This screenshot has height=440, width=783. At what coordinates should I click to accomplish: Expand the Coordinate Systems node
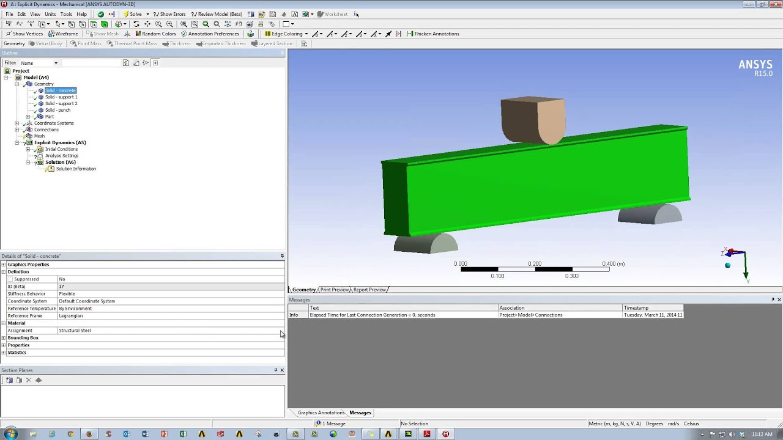click(17, 123)
